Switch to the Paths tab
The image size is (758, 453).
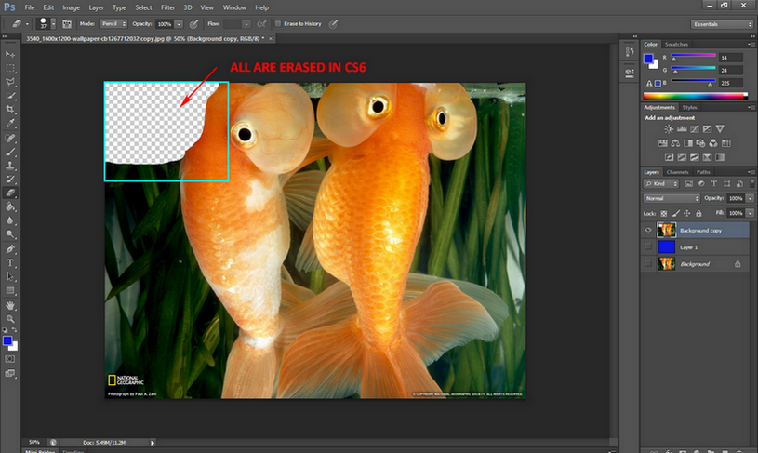click(703, 172)
